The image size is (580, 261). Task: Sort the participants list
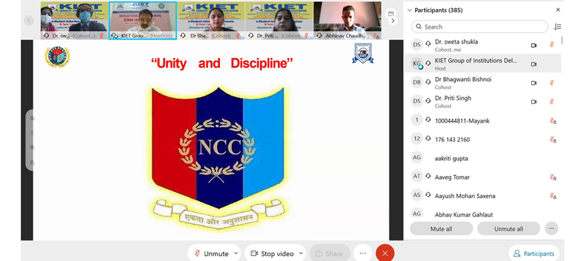557,27
